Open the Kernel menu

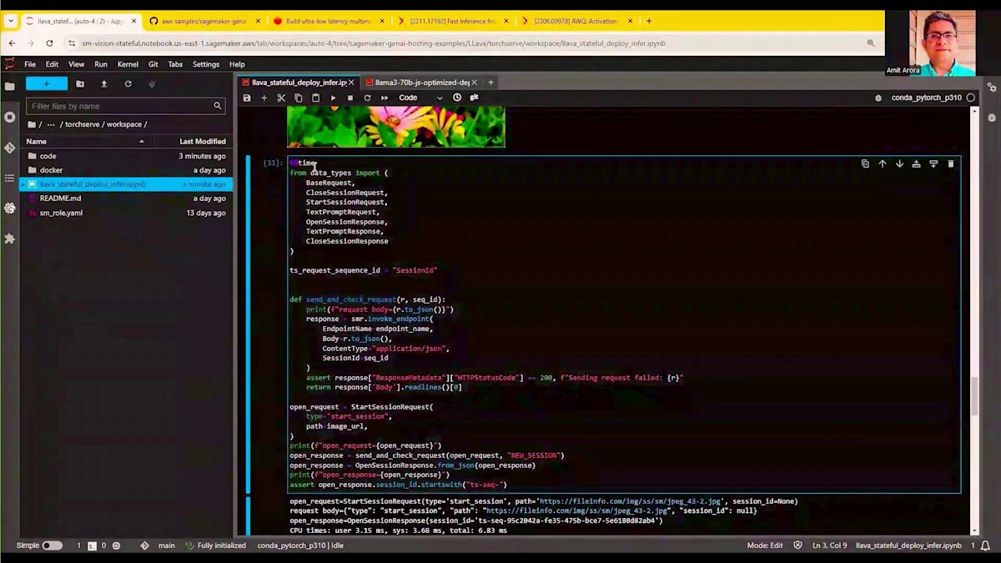pyautogui.click(x=128, y=64)
